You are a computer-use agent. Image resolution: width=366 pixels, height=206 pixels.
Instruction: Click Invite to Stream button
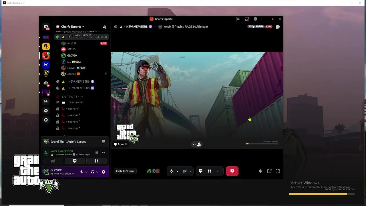(x=125, y=171)
